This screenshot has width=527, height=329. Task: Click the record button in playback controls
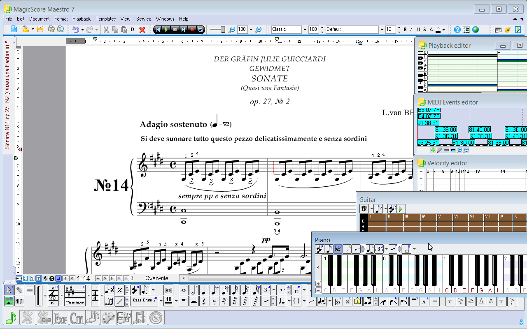tap(192, 30)
